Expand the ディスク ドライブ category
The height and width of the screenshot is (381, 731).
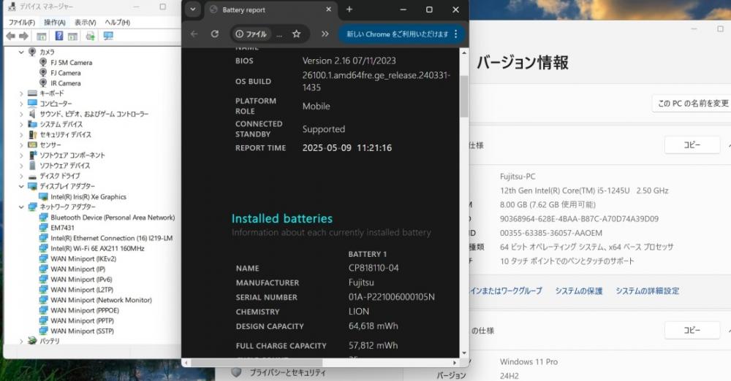21,176
